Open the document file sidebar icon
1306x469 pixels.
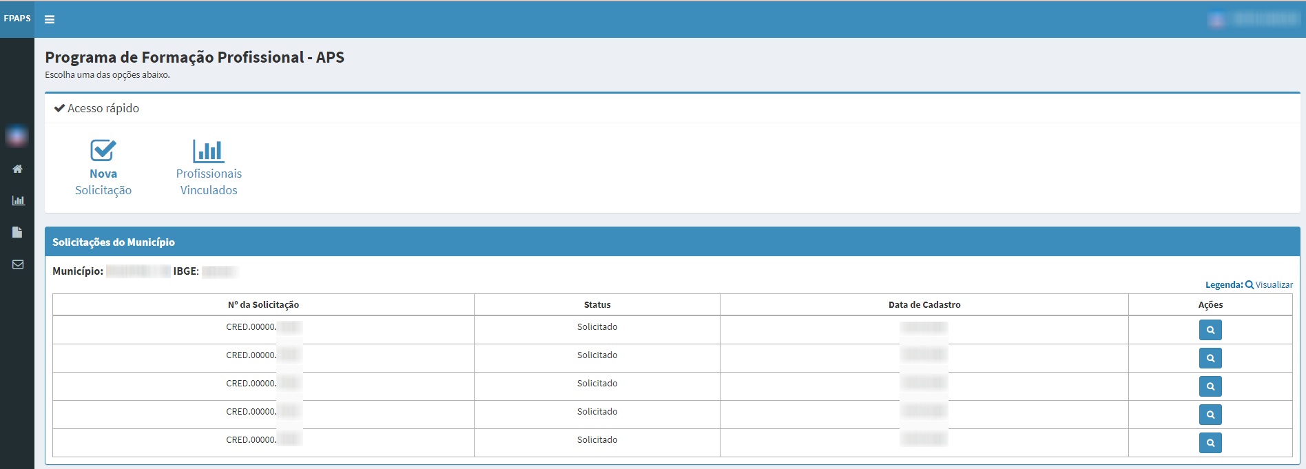[17, 232]
